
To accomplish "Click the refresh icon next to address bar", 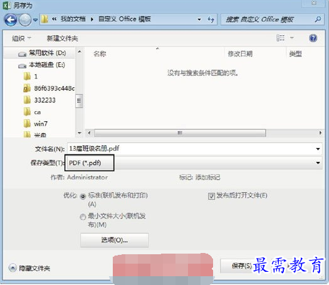I will 211,19.
